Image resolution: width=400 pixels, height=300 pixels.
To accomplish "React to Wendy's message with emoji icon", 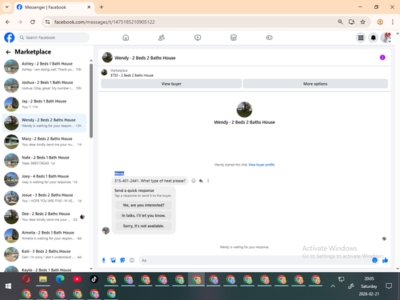I will (194, 181).
